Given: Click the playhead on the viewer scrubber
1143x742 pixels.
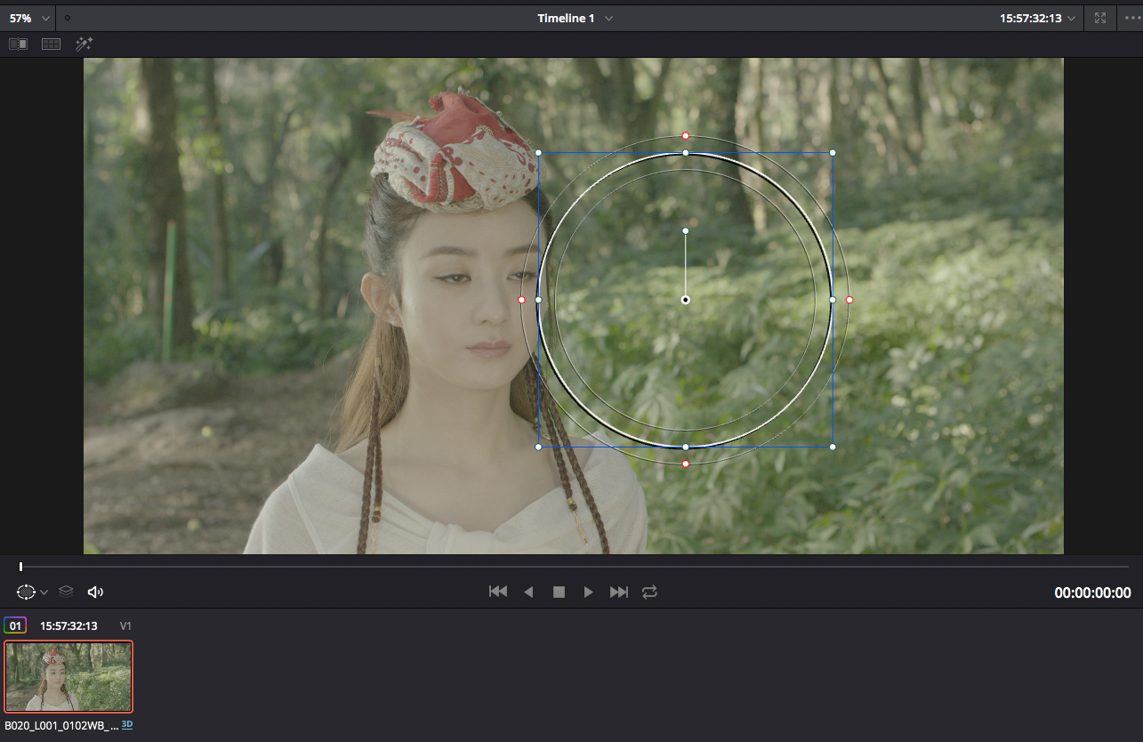Looking at the screenshot, I should 20,567.
